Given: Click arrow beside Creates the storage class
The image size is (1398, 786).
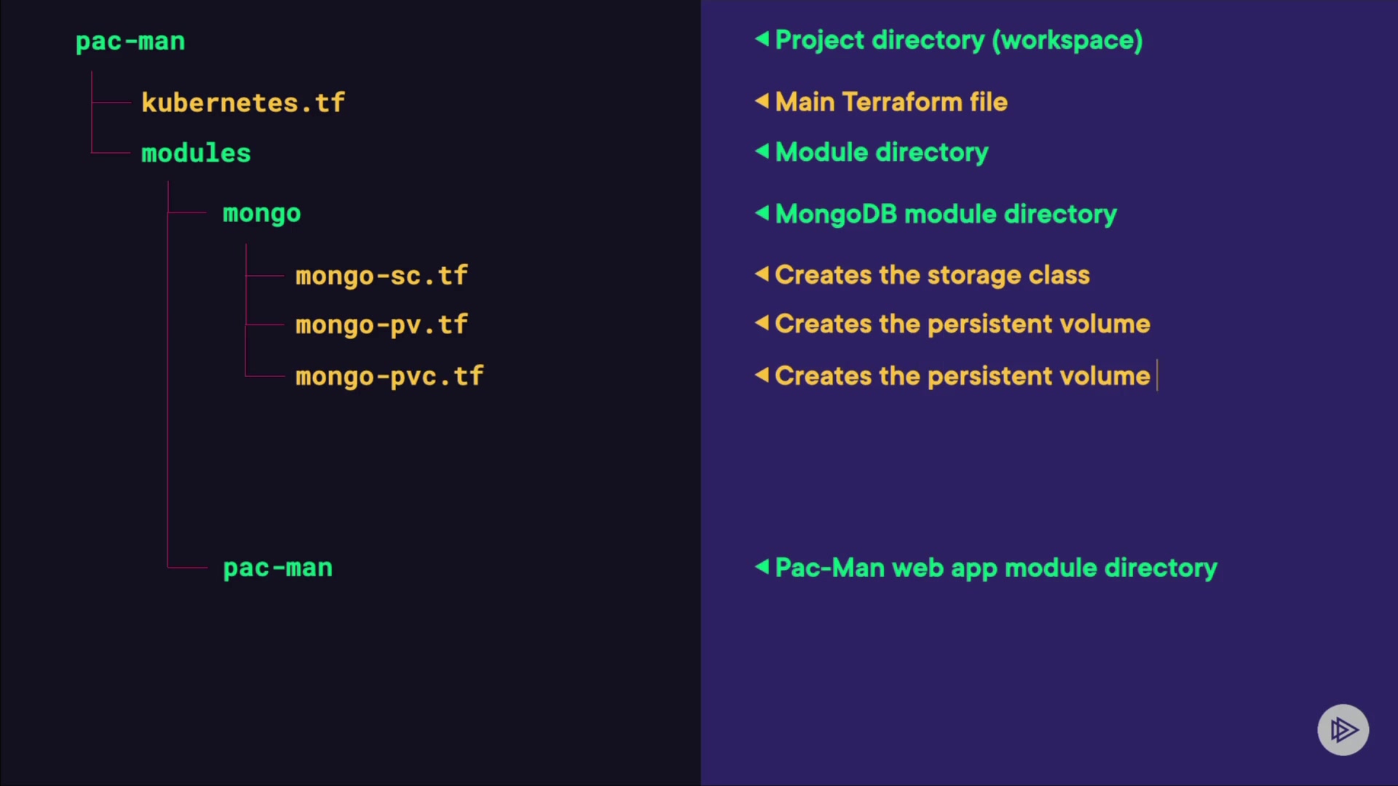Looking at the screenshot, I should click(762, 274).
